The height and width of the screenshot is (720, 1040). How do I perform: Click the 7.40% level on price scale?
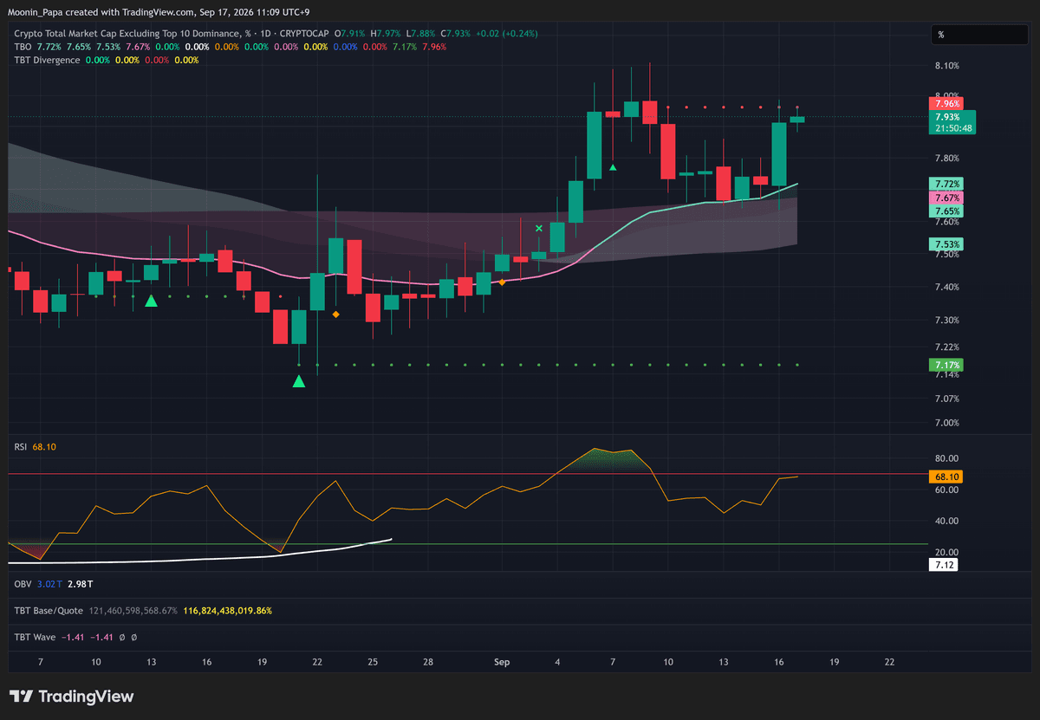[x=947, y=288]
